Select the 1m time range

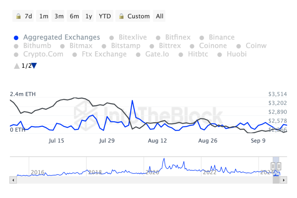(x=43, y=16)
